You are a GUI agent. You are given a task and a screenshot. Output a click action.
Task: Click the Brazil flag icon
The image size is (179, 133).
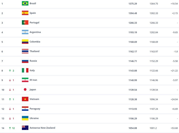[25, 3]
